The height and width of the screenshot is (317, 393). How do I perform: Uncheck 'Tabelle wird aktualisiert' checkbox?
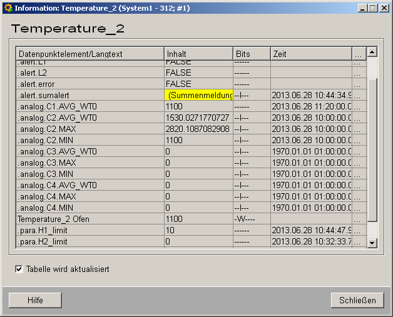tap(19, 269)
